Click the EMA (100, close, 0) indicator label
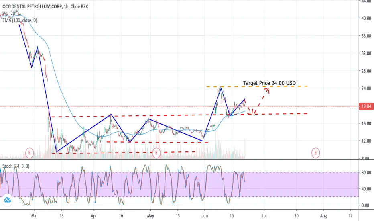The image size is (374, 221). pyautogui.click(x=20, y=20)
